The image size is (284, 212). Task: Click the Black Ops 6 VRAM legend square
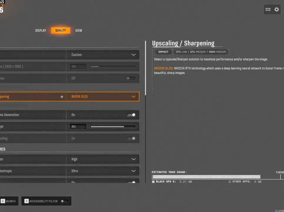coord(153,182)
